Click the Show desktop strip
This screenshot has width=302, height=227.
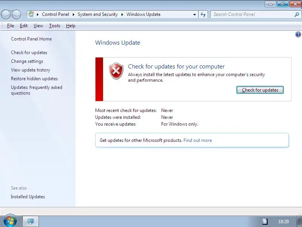(299, 221)
